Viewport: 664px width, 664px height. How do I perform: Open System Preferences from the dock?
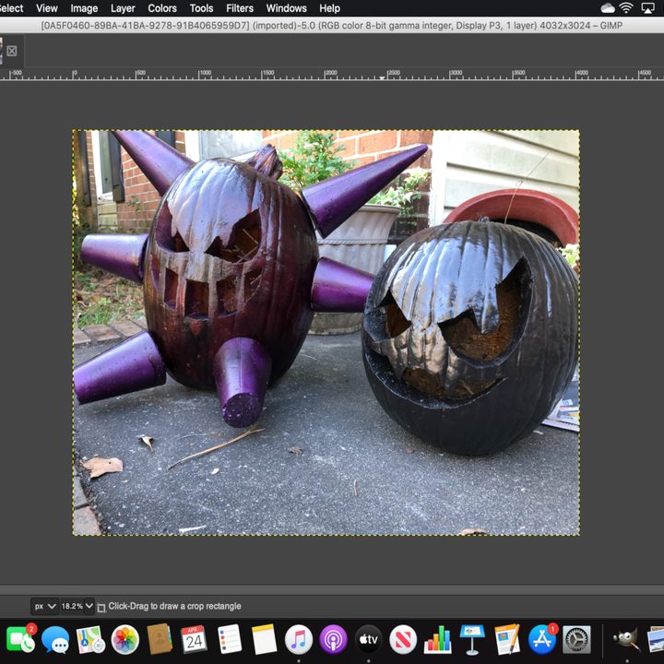tap(576, 639)
